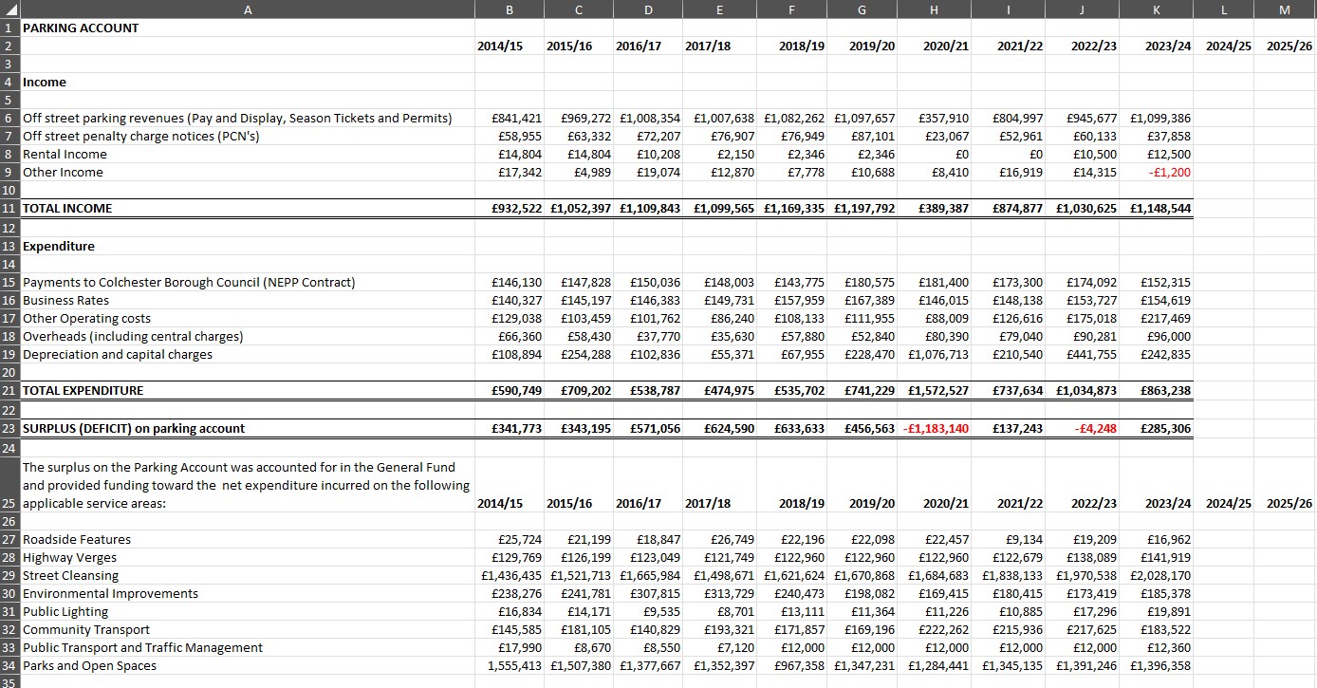
Task: Click the surplus explanation text in row 25
Action: coord(246,486)
